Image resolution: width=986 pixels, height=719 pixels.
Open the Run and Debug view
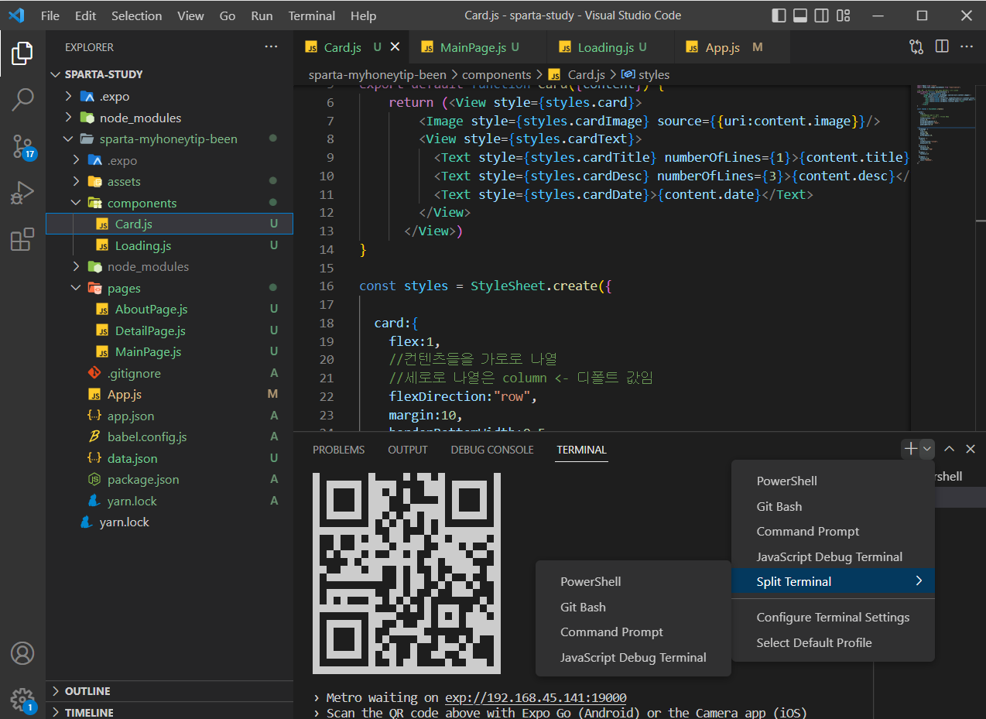point(22,193)
